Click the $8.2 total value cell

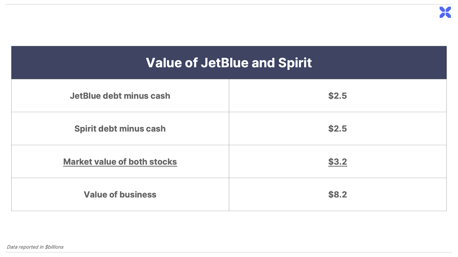(x=337, y=195)
